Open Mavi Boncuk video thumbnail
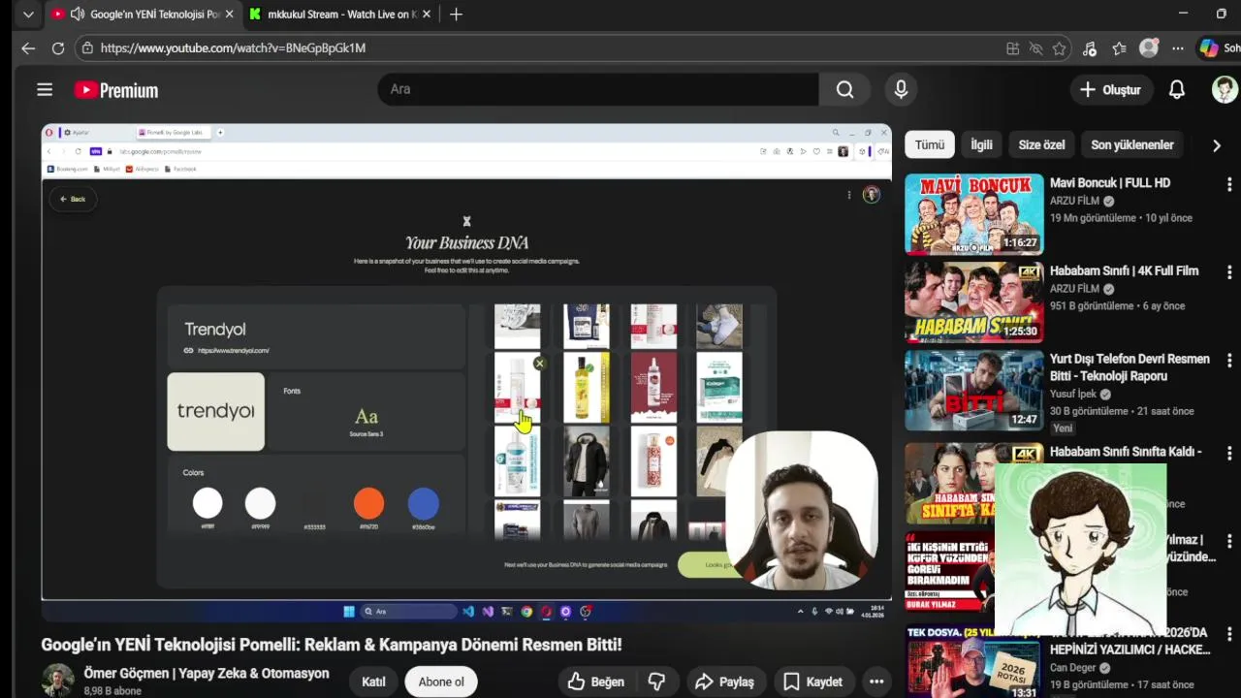 (973, 213)
